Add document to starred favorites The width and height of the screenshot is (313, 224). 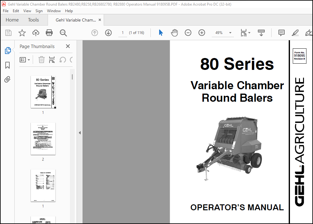(22, 32)
